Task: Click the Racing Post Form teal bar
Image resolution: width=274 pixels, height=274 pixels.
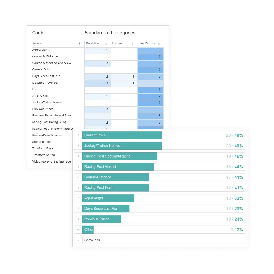Action: point(116,187)
